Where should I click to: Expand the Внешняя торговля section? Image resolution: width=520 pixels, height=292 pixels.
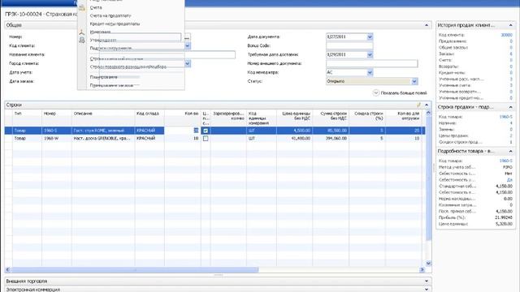(427, 281)
